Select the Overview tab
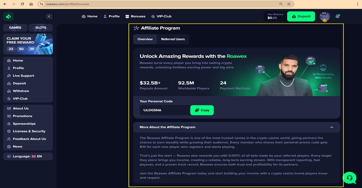 [x=145, y=39]
